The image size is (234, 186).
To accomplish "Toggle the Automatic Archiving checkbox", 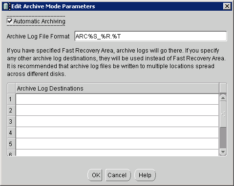I will [x=10, y=21].
